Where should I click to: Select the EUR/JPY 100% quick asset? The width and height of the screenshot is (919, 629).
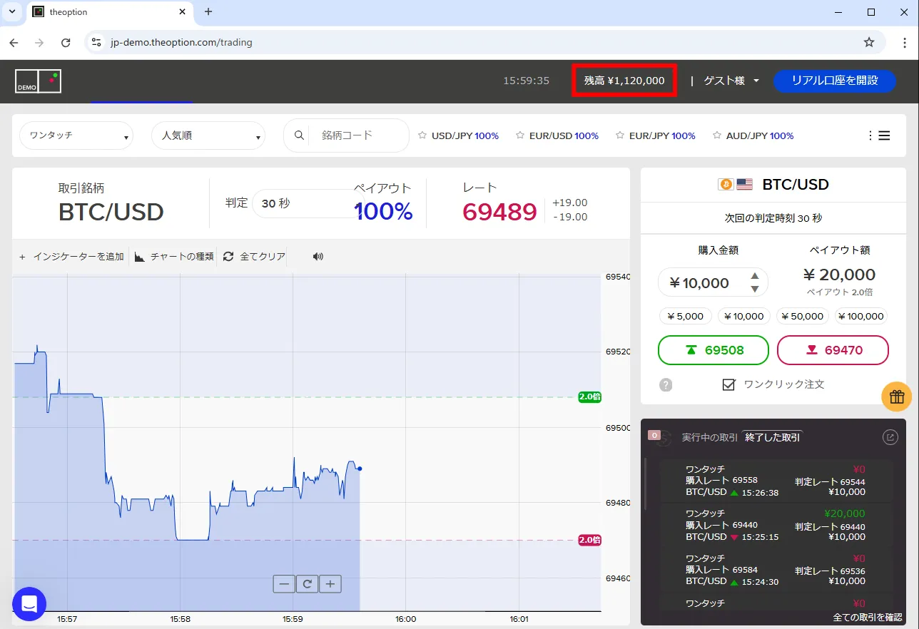point(662,135)
